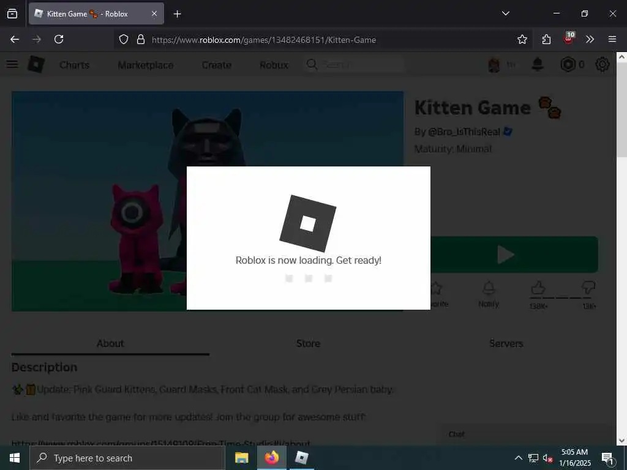Click the Kitten Game title text

click(x=472, y=108)
